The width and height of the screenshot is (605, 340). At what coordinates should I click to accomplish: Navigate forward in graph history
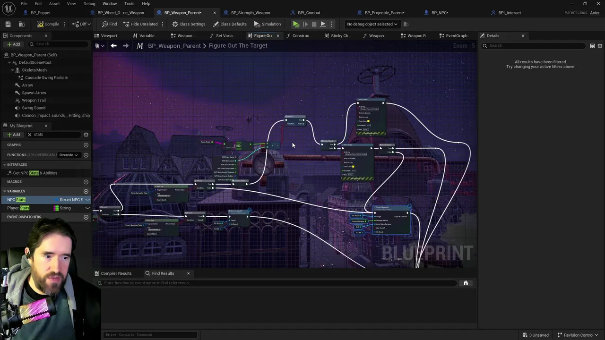coord(126,46)
